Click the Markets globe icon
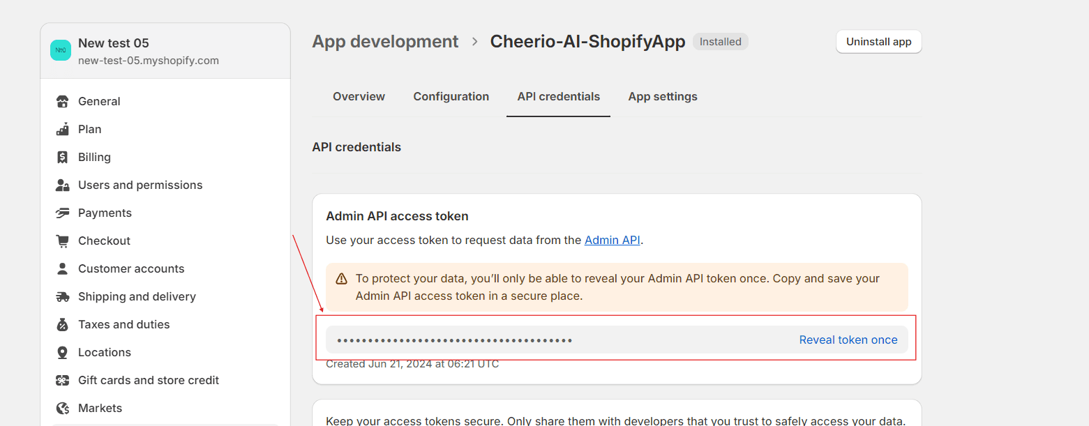 pyautogui.click(x=63, y=408)
